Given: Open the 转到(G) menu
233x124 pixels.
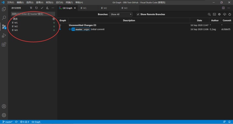Looking at the screenshot, I should (x=50, y=2).
